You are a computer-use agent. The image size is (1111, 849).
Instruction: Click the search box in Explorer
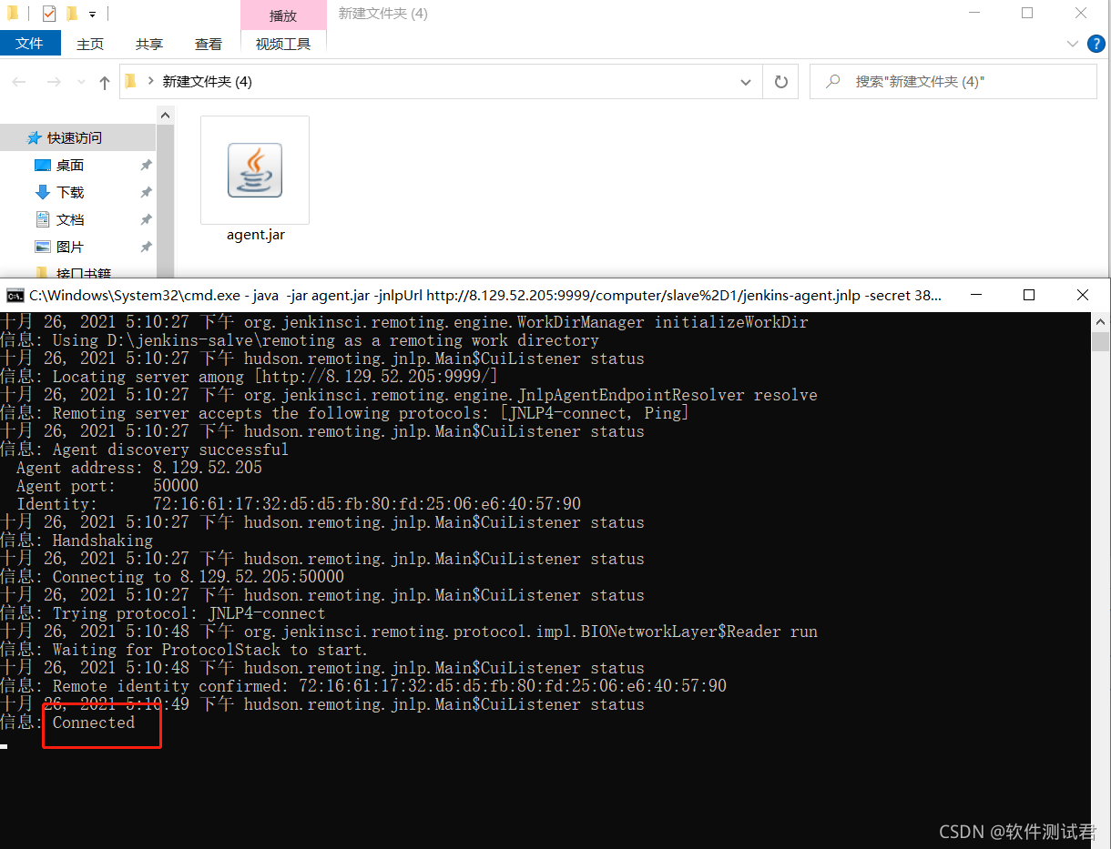[953, 81]
